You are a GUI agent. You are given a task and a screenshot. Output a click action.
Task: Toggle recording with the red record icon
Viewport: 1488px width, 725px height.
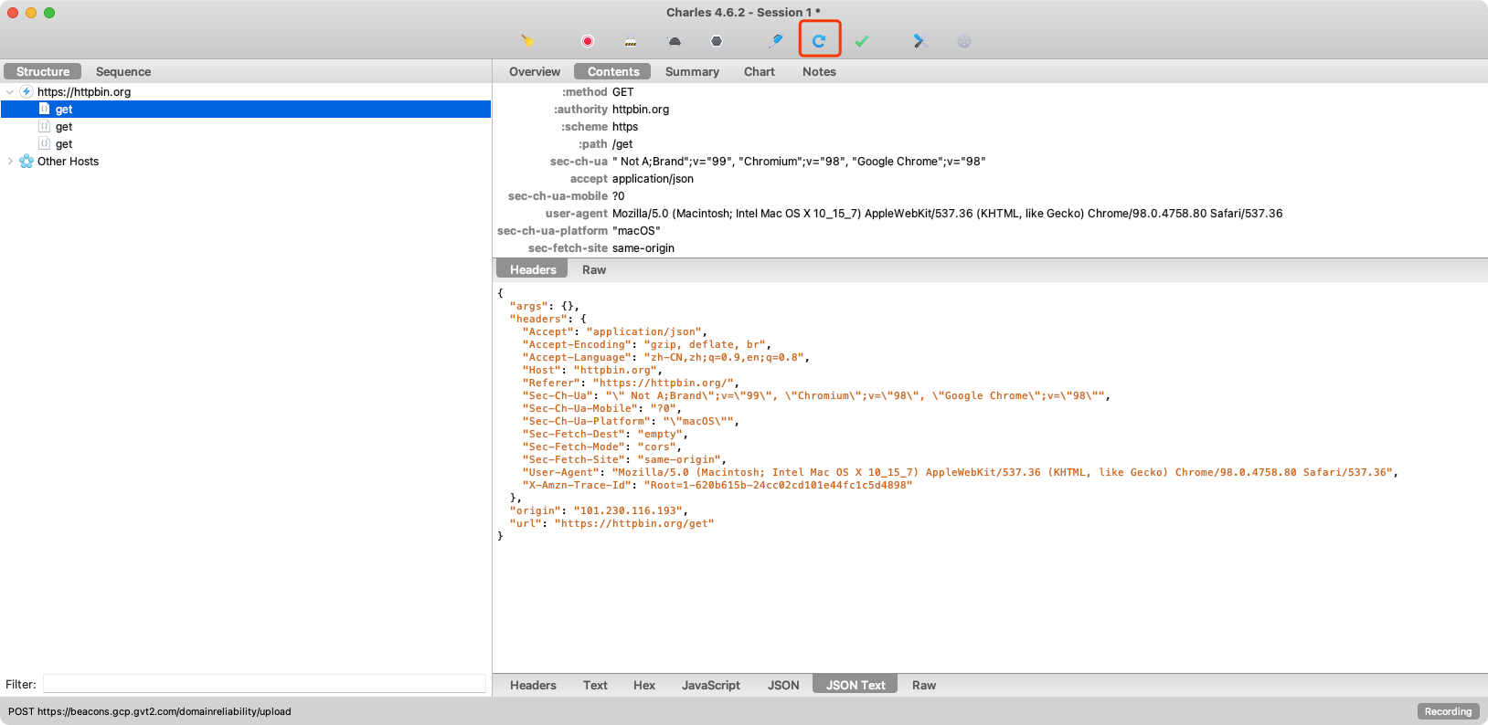coord(588,40)
